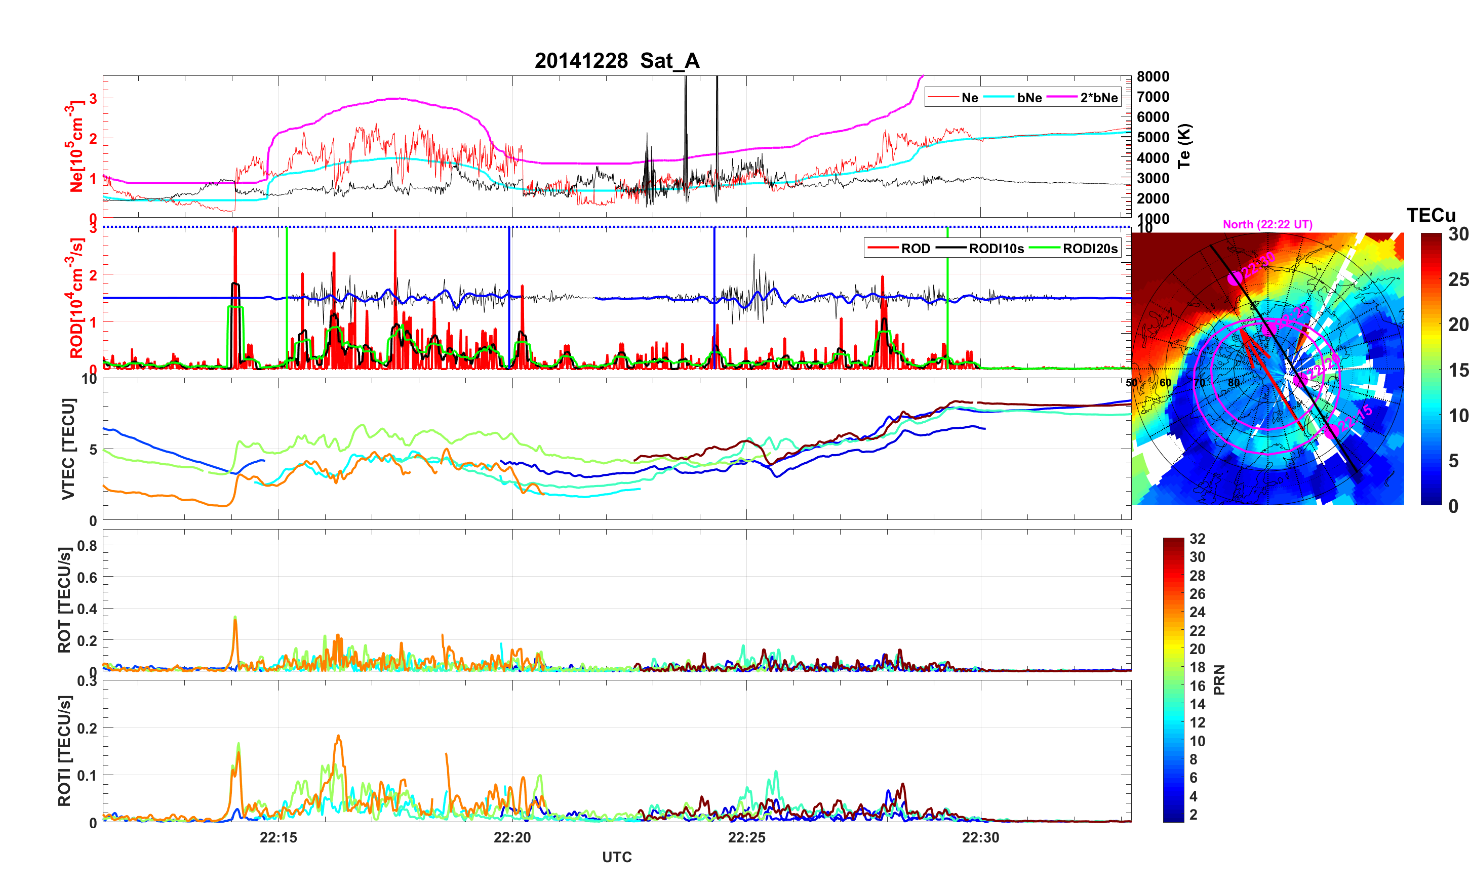
Task: Click the 22:30 tick label on time axis
Action: [980, 838]
